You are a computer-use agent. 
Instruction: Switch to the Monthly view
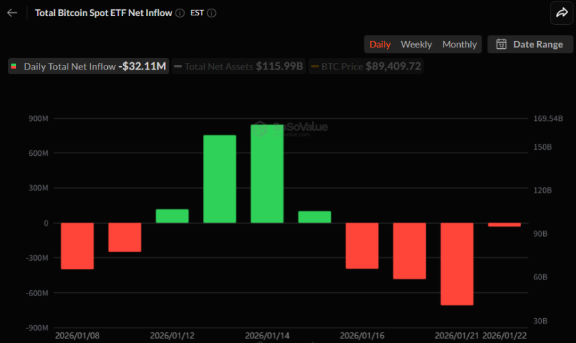pyautogui.click(x=459, y=44)
